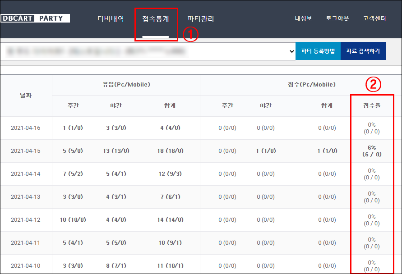Click the 접수율 column header

tap(372, 106)
